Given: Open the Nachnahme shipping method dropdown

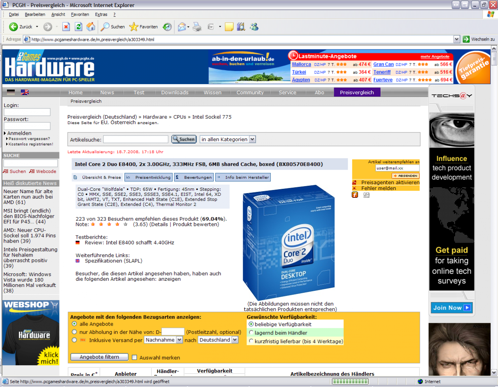Looking at the screenshot, I should click(x=163, y=340).
